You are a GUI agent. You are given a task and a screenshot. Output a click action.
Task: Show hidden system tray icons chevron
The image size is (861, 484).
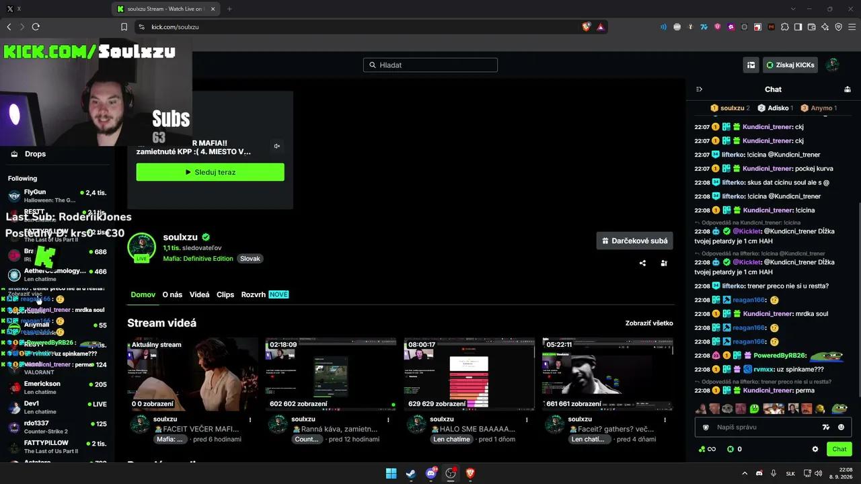click(744, 473)
